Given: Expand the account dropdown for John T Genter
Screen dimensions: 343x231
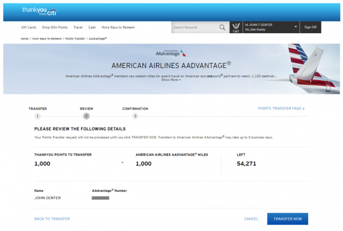Looking at the screenshot, I should pyautogui.click(x=296, y=27).
